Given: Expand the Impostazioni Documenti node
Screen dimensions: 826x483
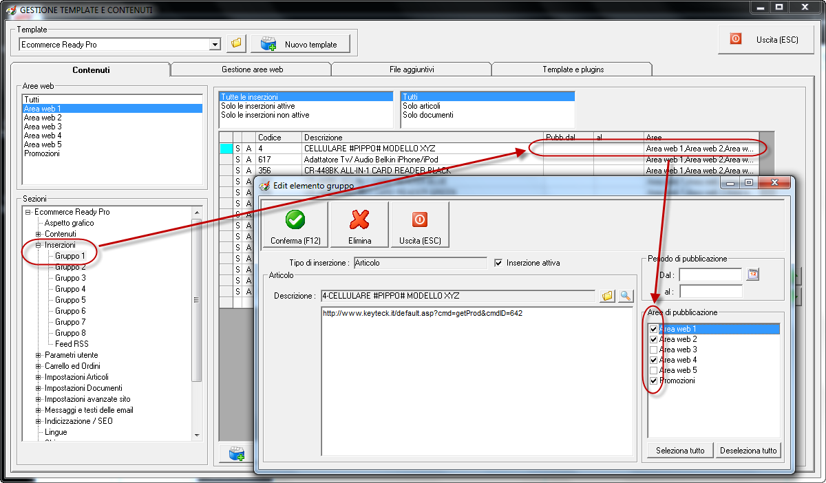Looking at the screenshot, I should (39, 388).
